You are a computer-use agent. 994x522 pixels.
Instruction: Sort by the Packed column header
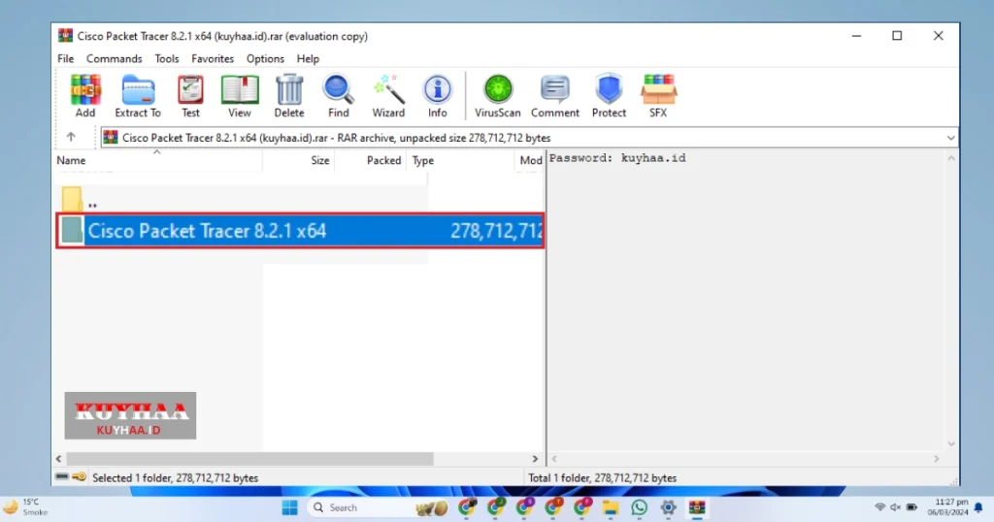[x=371, y=160]
